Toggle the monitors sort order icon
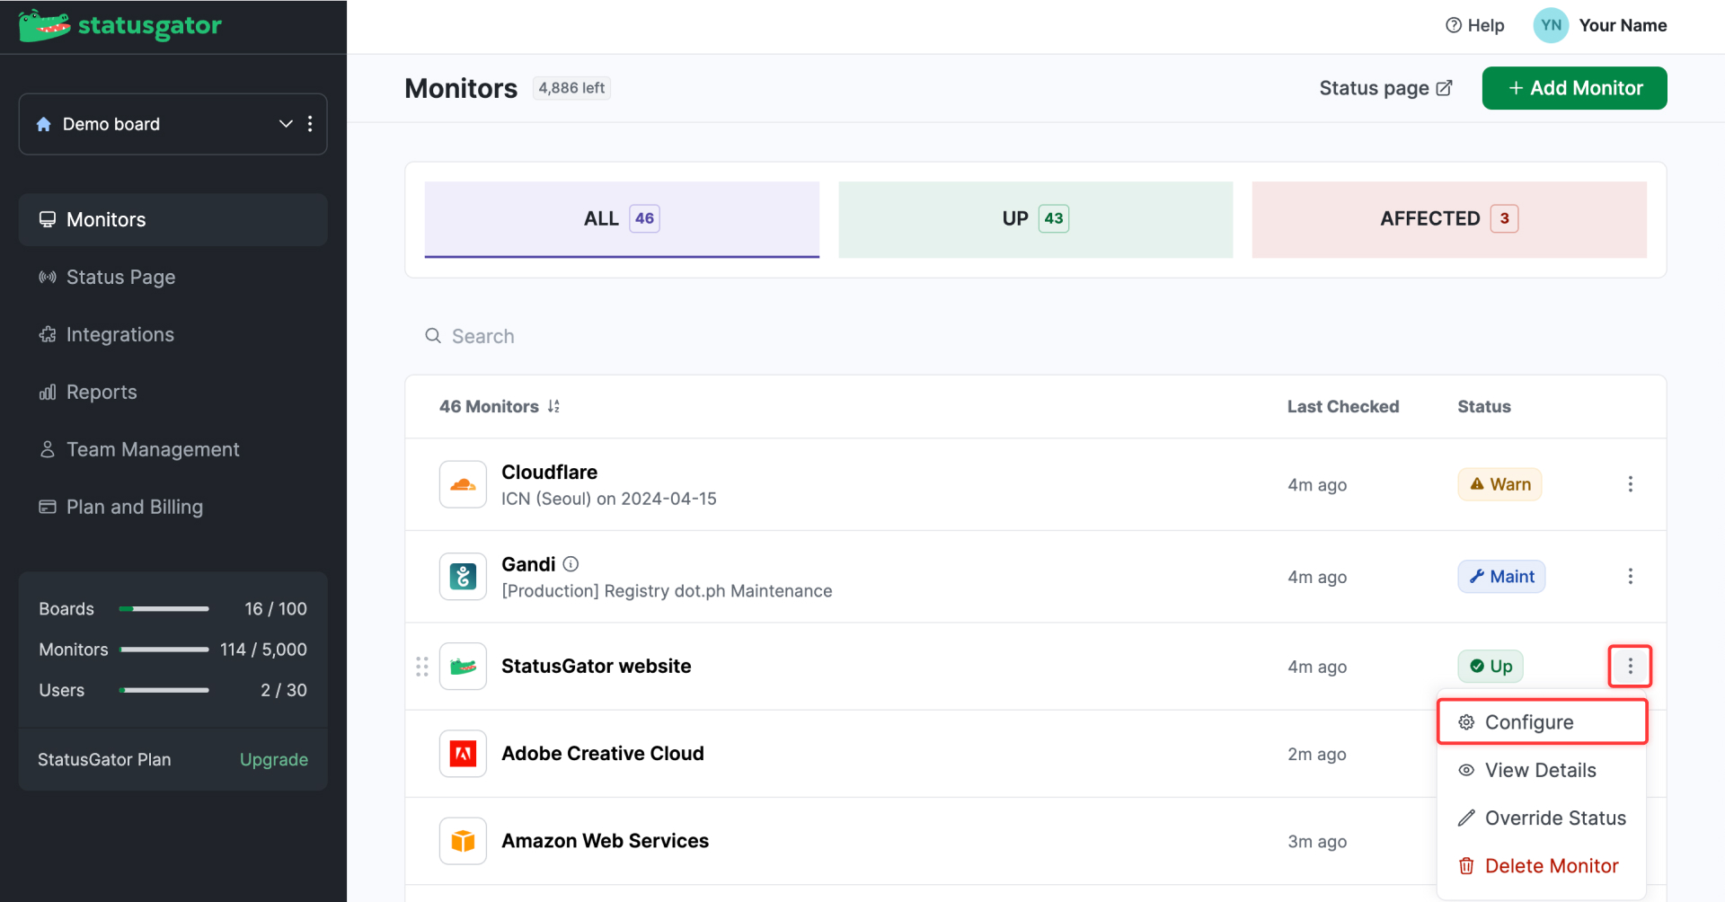The width and height of the screenshot is (1725, 902). coord(553,406)
